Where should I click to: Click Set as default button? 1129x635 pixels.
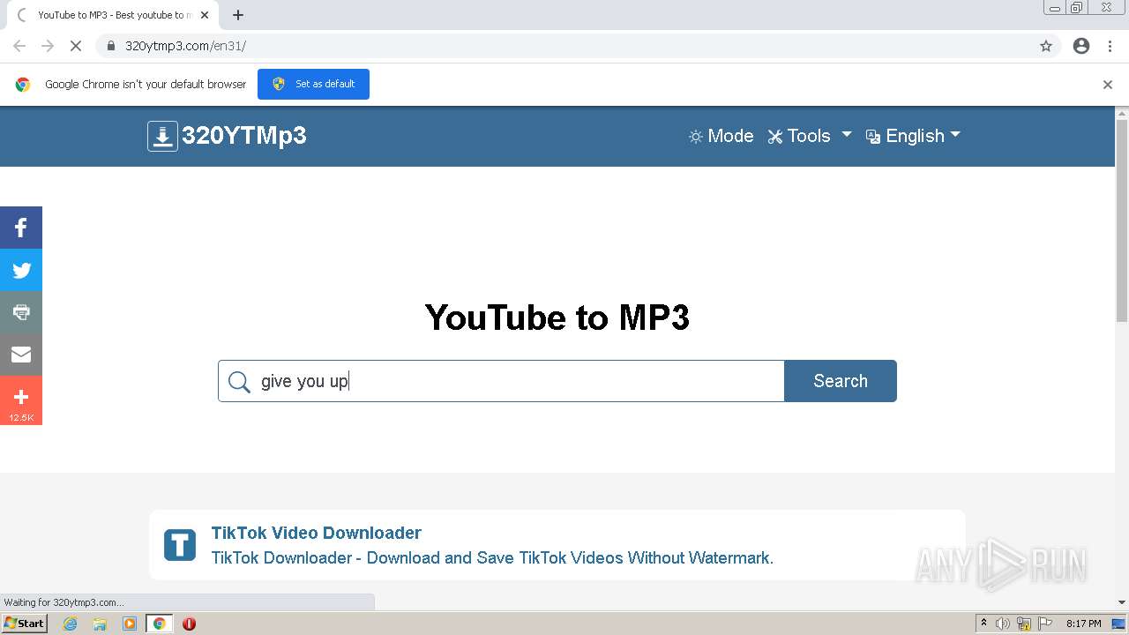[313, 84]
